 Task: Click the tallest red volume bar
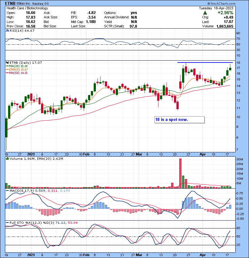click(180, 173)
